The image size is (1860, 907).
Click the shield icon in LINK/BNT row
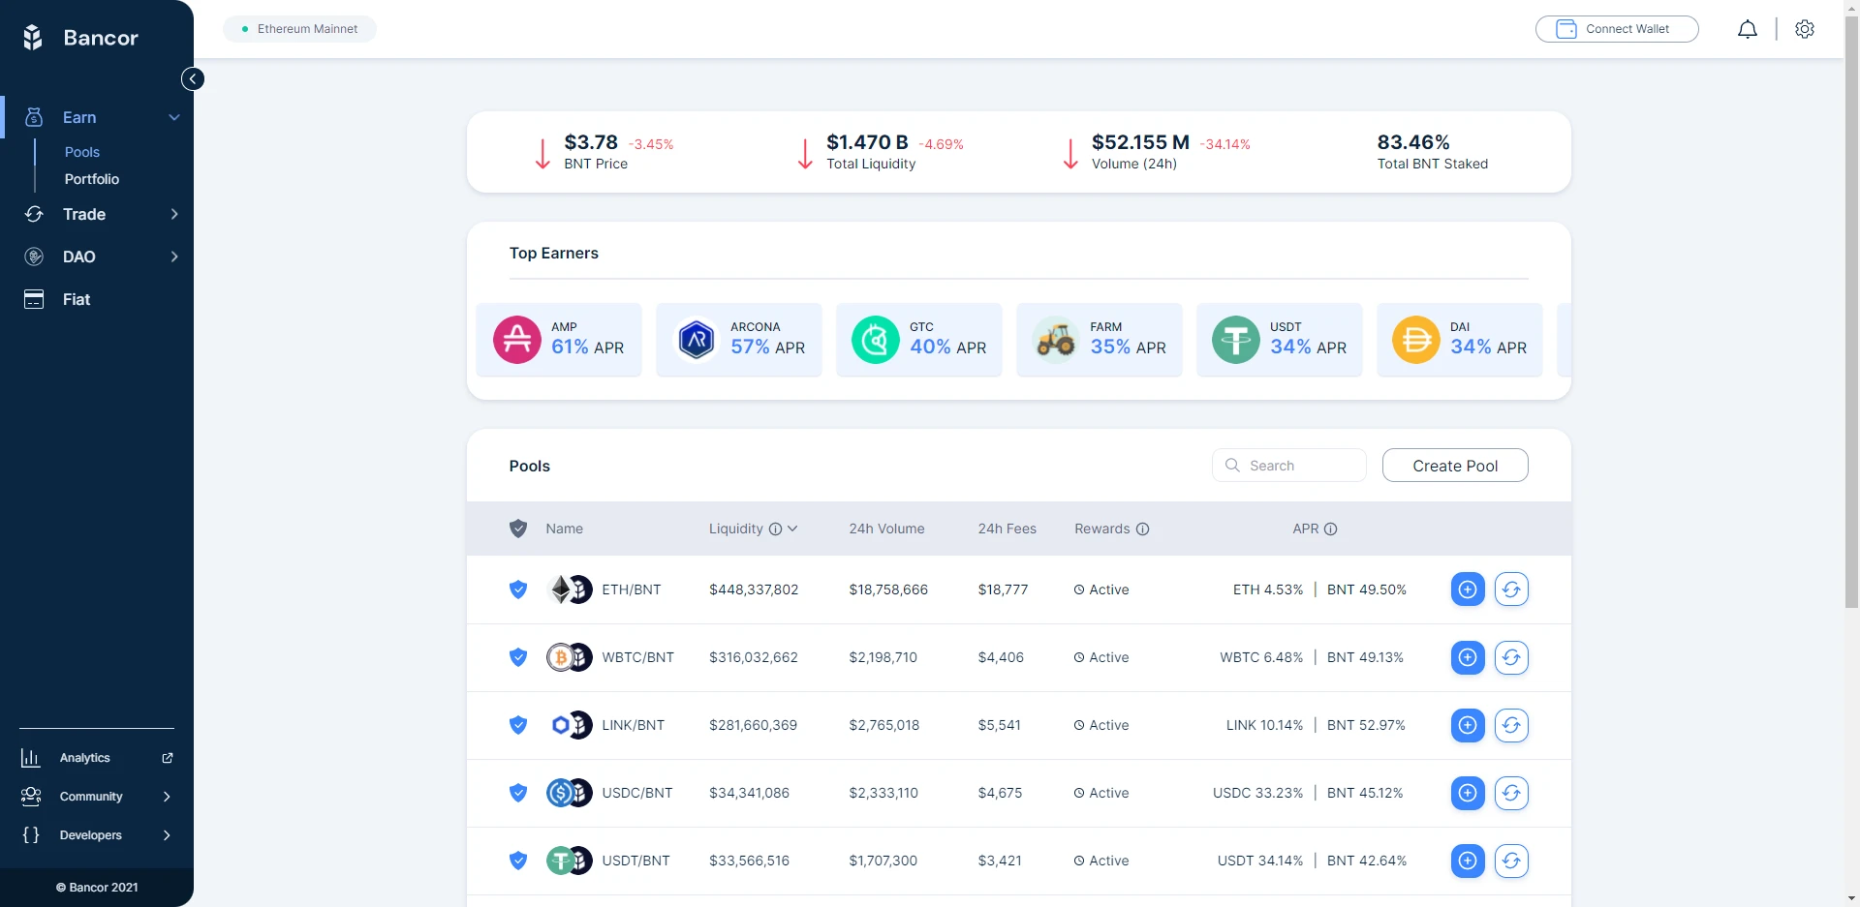point(518,725)
